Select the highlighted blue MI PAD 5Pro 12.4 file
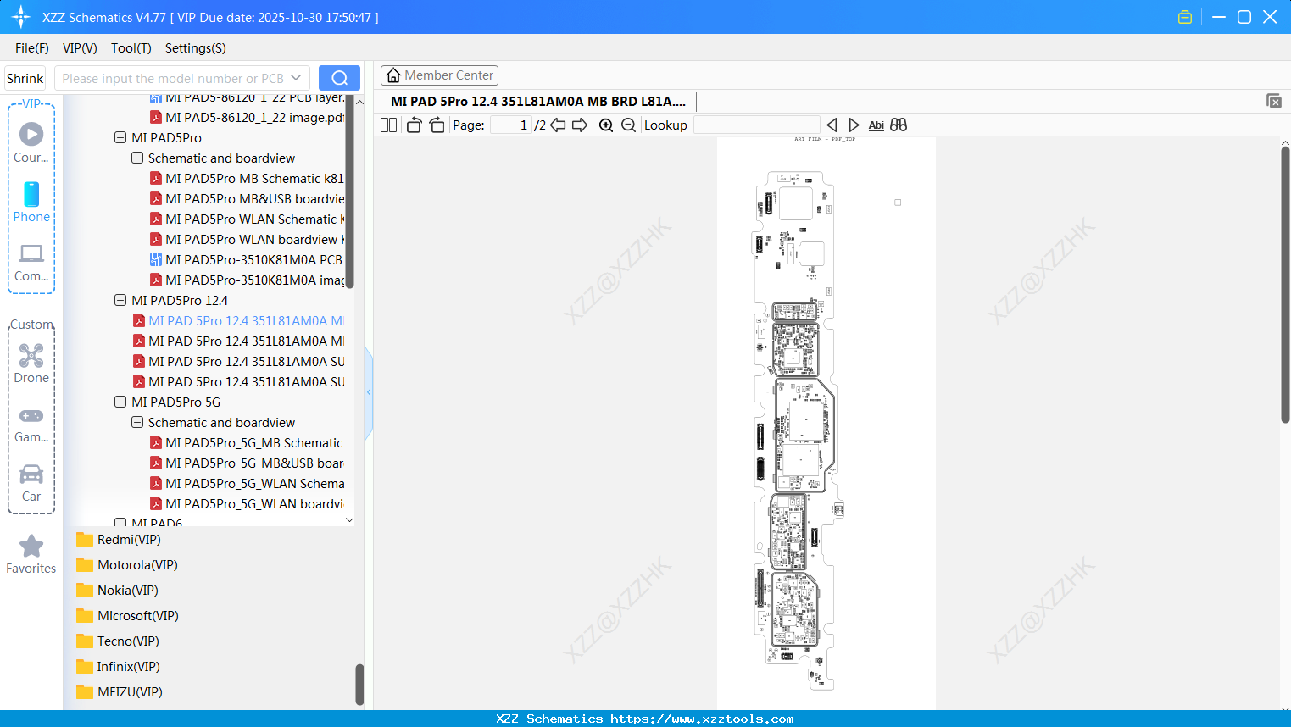This screenshot has width=1291, height=727. 238,320
